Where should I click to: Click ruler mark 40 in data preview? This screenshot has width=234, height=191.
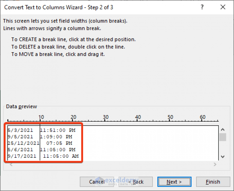[138, 117]
